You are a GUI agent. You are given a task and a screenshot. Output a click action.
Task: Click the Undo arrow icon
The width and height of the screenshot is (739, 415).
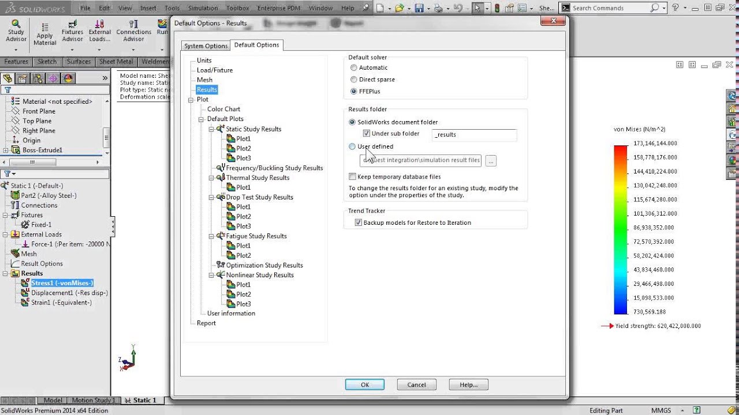[x=458, y=8]
